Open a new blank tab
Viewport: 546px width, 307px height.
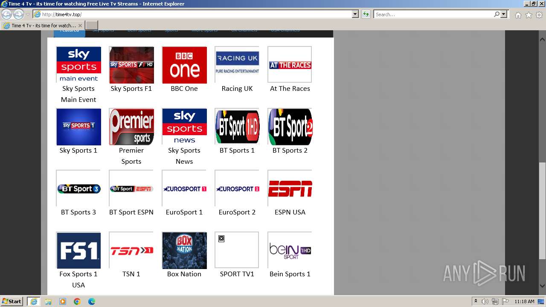[92, 26]
